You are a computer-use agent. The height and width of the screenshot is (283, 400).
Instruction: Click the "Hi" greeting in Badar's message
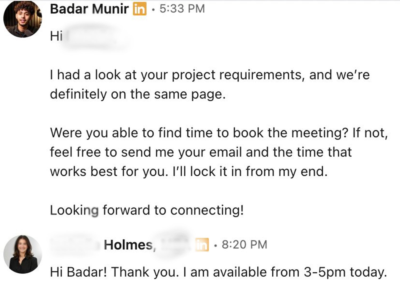56,36
